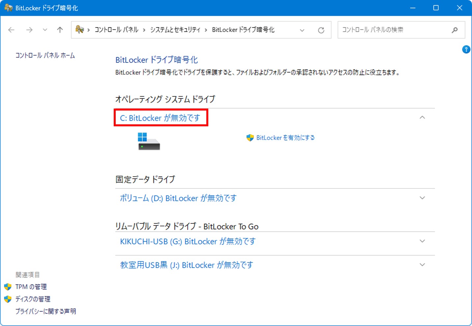Open コントロール パネル ホーム link
Image resolution: width=472 pixels, height=326 pixels.
45,55
